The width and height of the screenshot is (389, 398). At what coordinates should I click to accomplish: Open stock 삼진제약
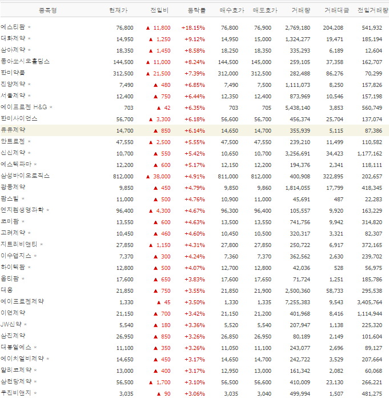click(x=13, y=336)
